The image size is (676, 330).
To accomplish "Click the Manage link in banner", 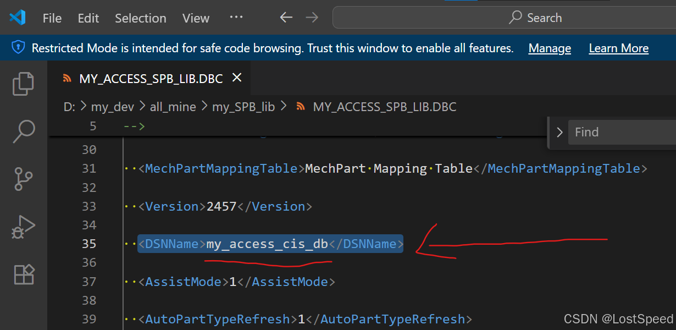I will click(x=550, y=48).
